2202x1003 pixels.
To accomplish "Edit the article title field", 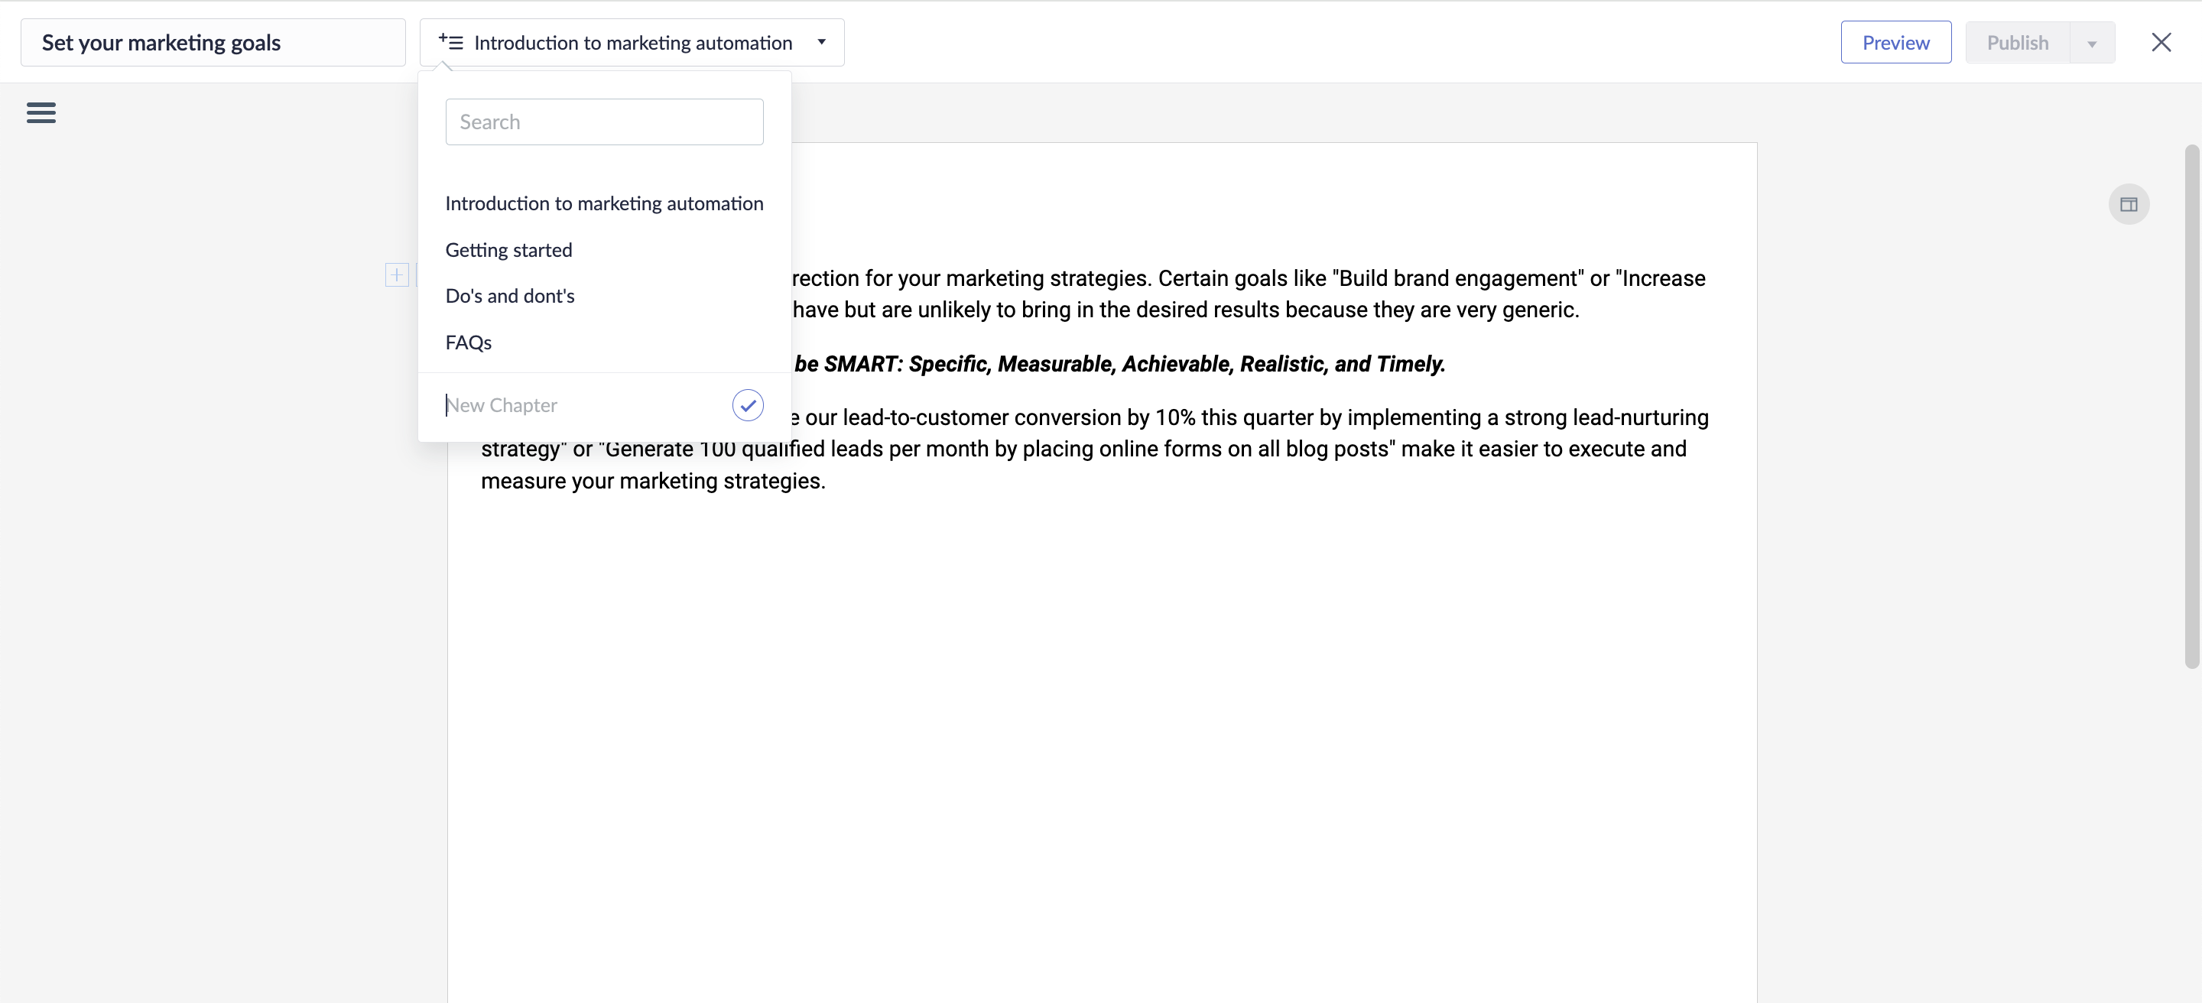I will click(213, 43).
